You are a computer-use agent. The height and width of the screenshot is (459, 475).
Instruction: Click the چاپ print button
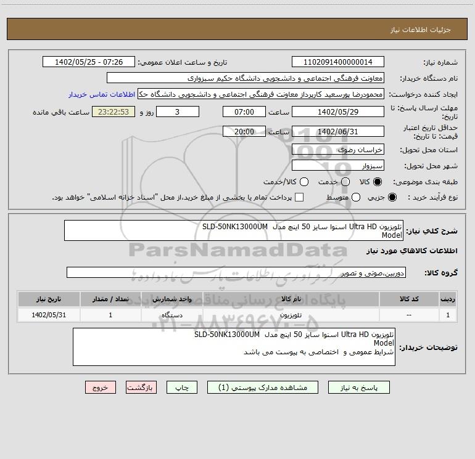(x=182, y=388)
